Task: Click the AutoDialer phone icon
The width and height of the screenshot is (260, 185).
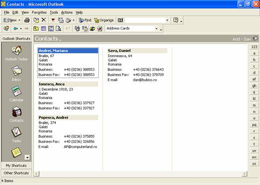Action: [x=68, y=20]
